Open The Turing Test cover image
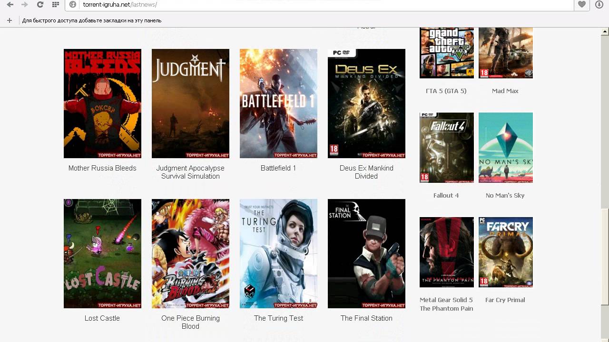 278,254
